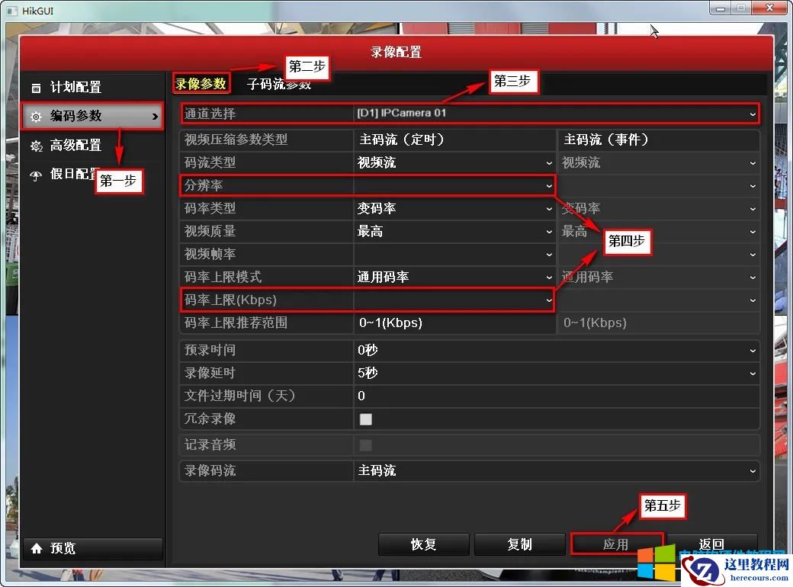793x587 pixels.
Task: Click the 应用 apply button
Action: coord(617,544)
